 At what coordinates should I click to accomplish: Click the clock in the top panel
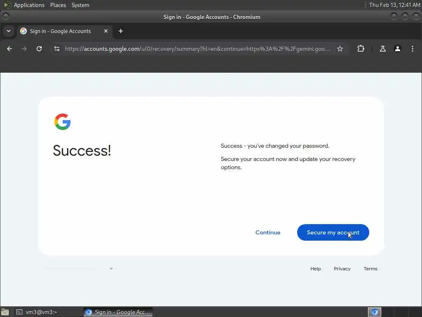[x=394, y=5]
